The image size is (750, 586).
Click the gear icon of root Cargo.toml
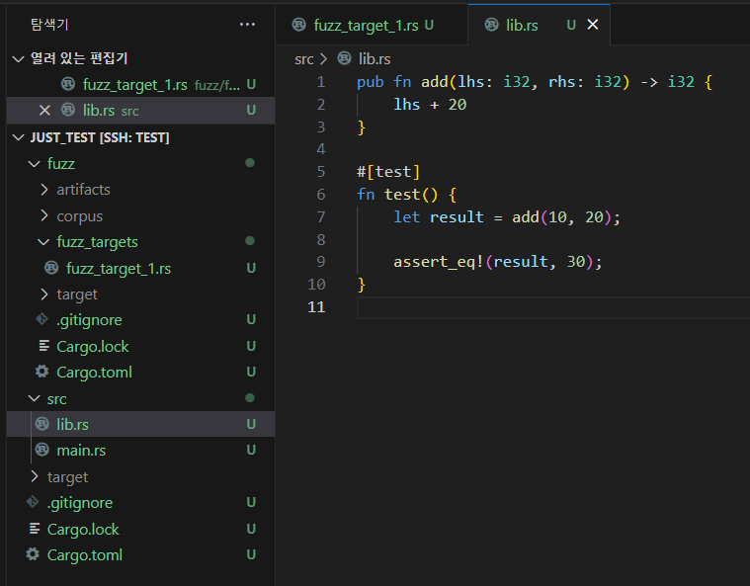tap(33, 555)
